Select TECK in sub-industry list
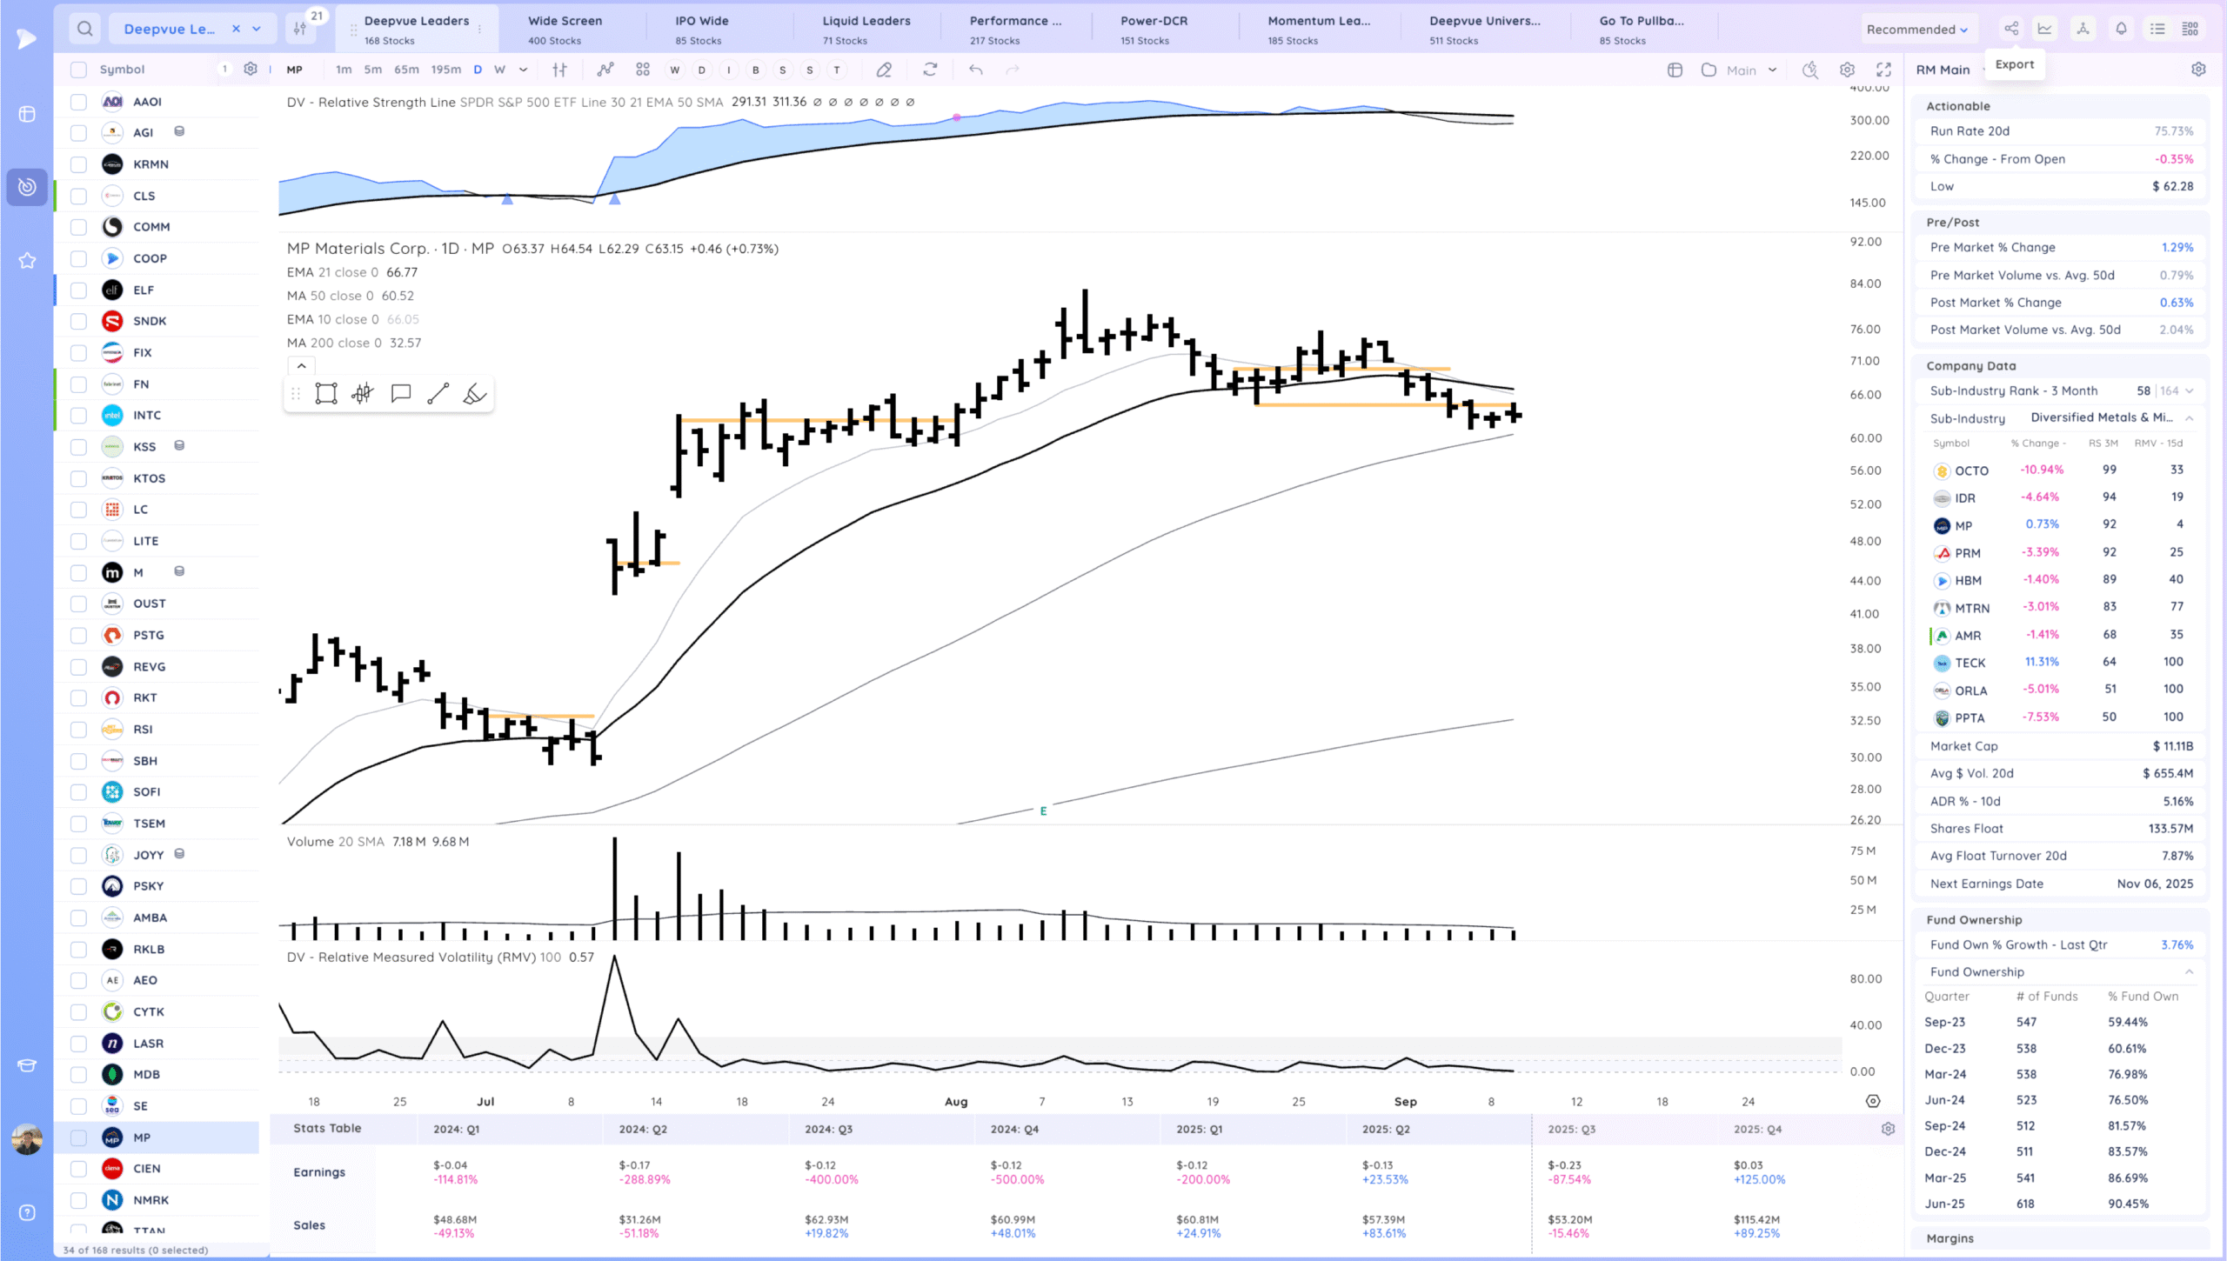The image size is (2227, 1261). click(x=1970, y=663)
